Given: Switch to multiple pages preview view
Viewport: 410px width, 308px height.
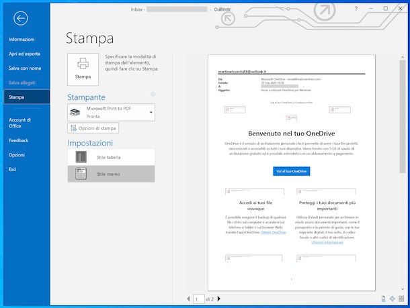Looking at the screenshot, I should pos(401,299).
